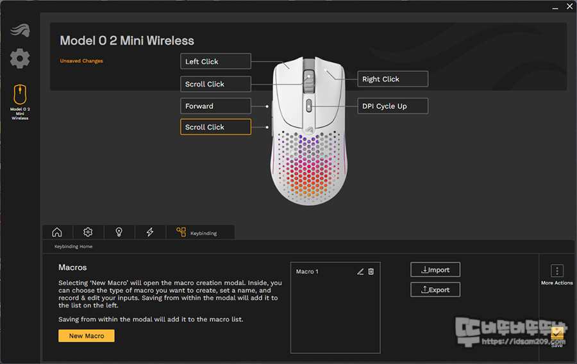577x364 pixels.
Task: Select the Left Click binding
Action: click(x=215, y=62)
